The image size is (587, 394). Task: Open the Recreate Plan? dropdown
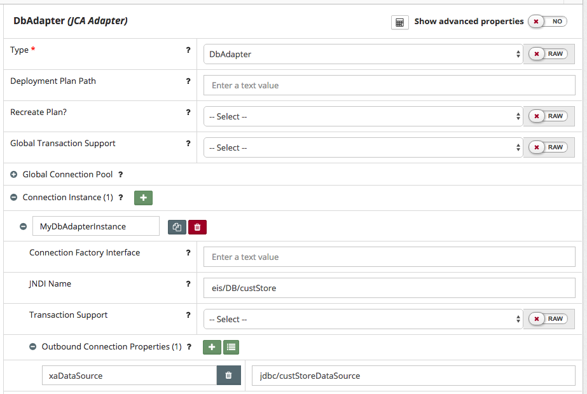point(363,117)
